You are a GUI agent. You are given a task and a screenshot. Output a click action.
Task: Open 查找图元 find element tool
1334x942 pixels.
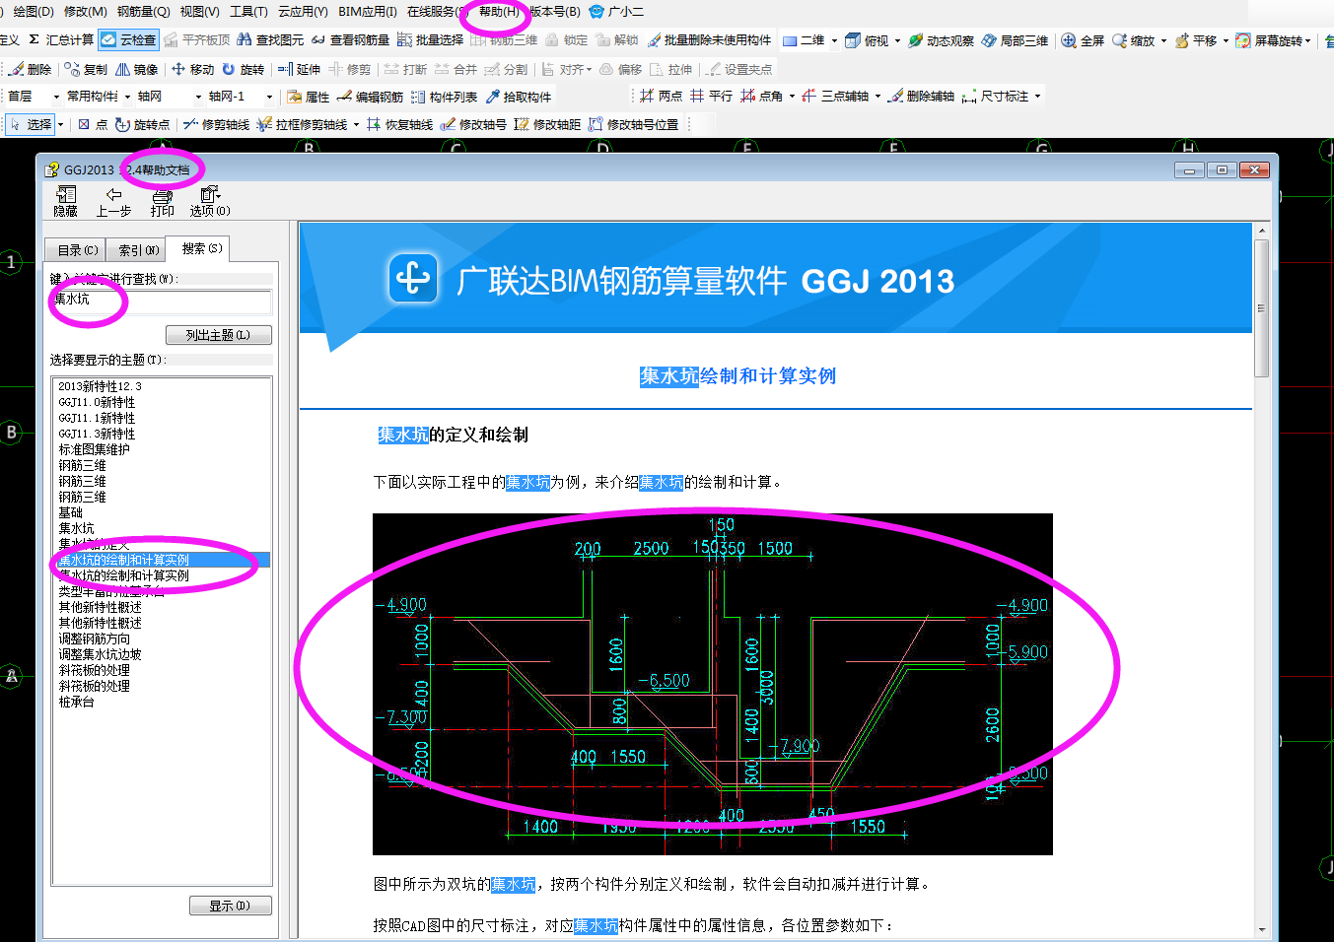pyautogui.click(x=270, y=40)
